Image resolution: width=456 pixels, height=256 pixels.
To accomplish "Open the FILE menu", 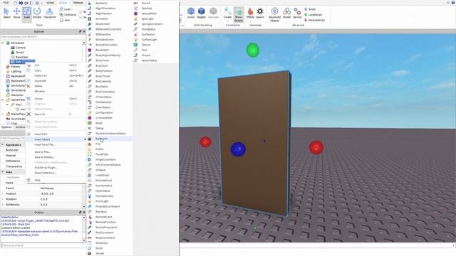I will coord(6,3).
